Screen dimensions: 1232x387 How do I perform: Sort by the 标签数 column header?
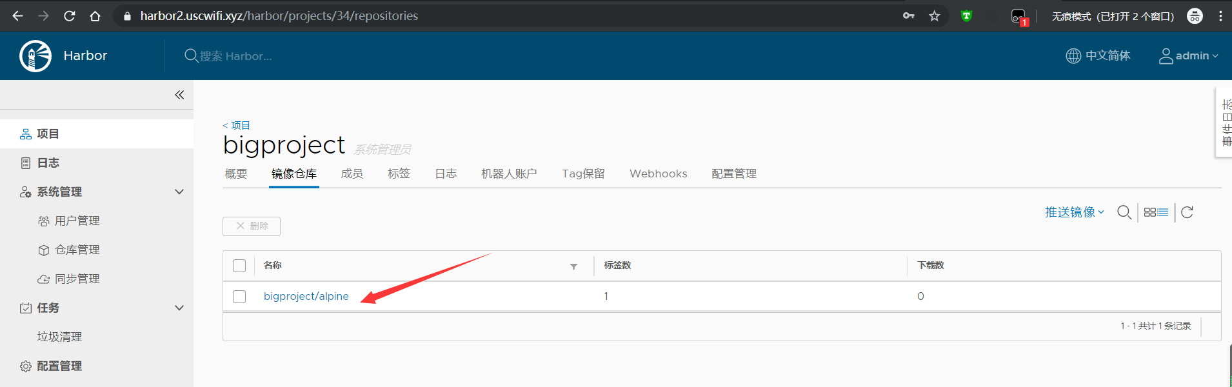tap(617, 265)
